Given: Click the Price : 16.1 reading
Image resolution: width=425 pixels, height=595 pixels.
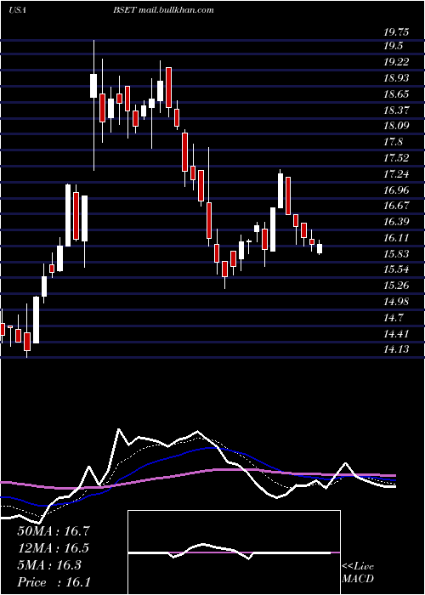Looking at the screenshot, I should point(53,582).
